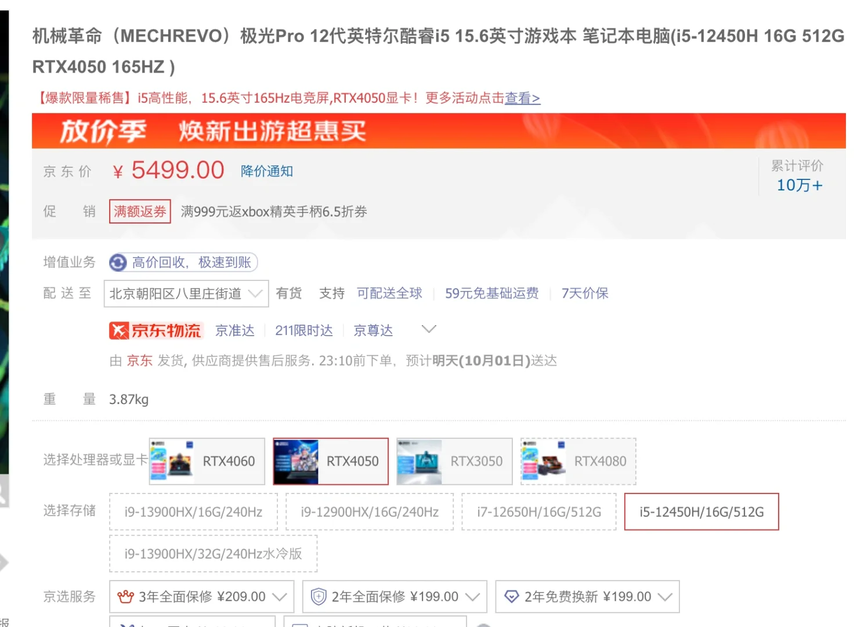The height and width of the screenshot is (627, 868).
Task: Choose the i9-12900HX/16G/240Hz configuration
Action: coord(370,512)
